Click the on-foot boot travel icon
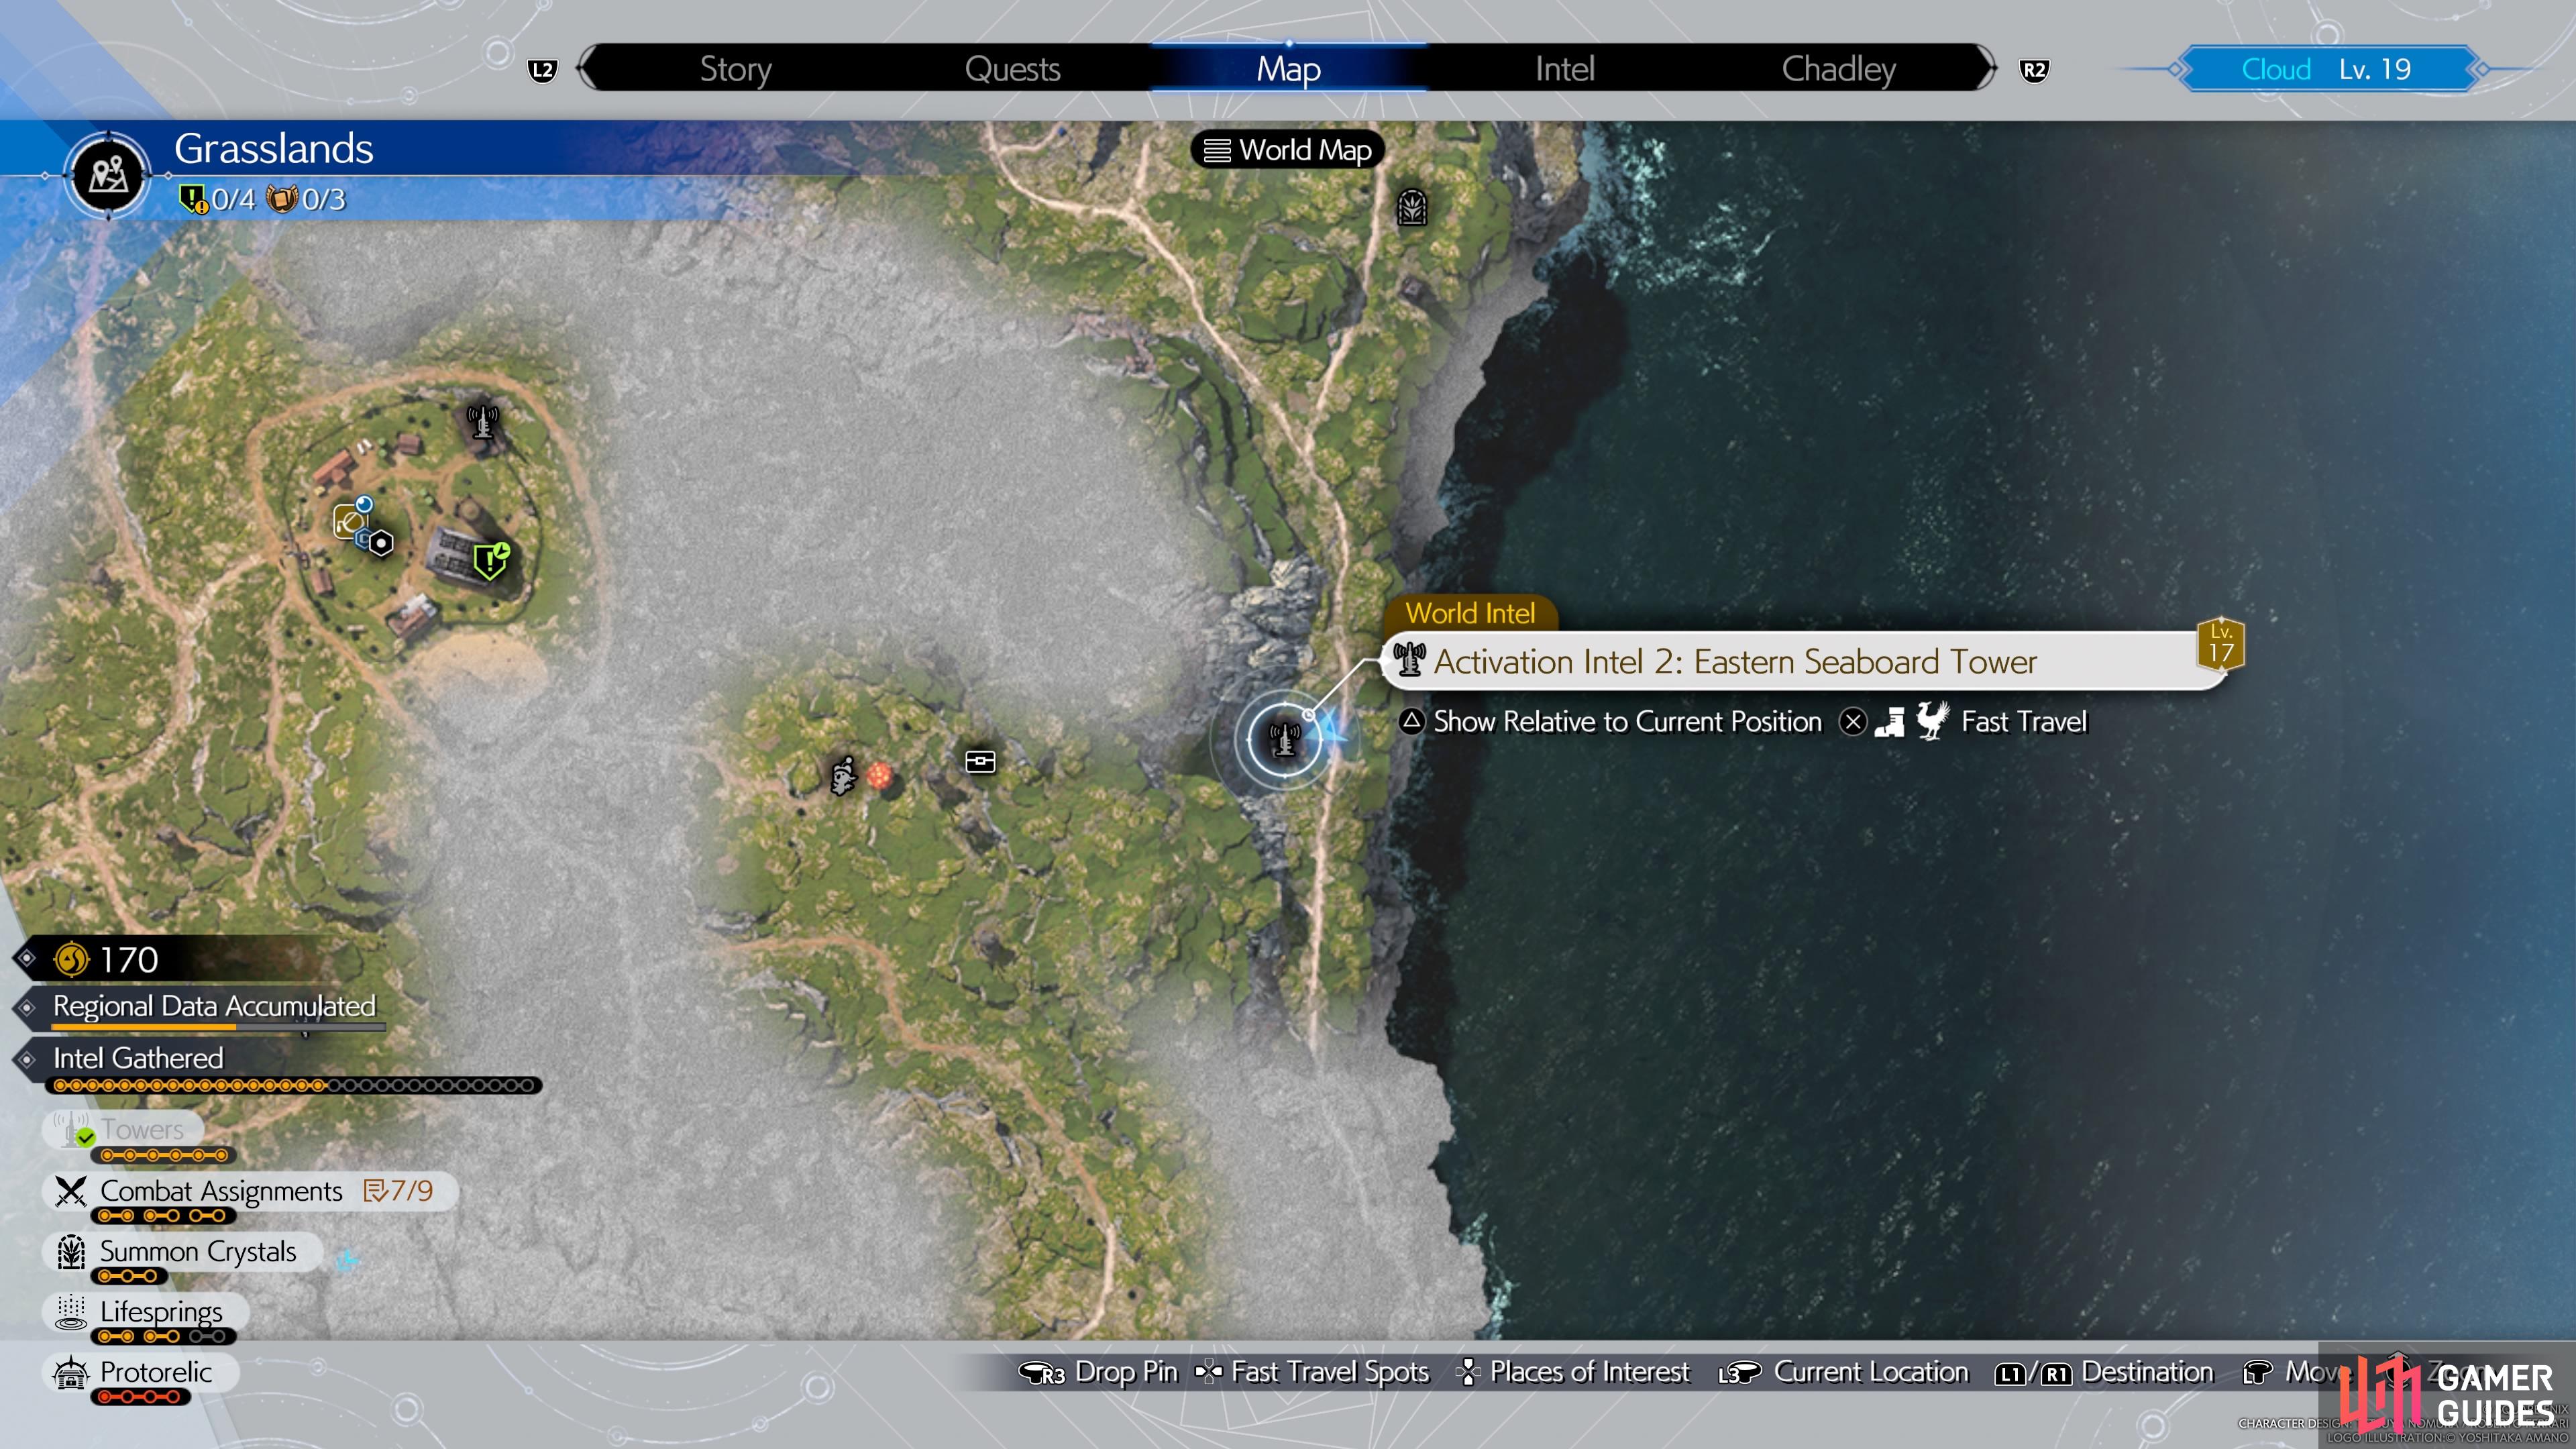Screen dimensions: 2576x1449 pos(1889,721)
